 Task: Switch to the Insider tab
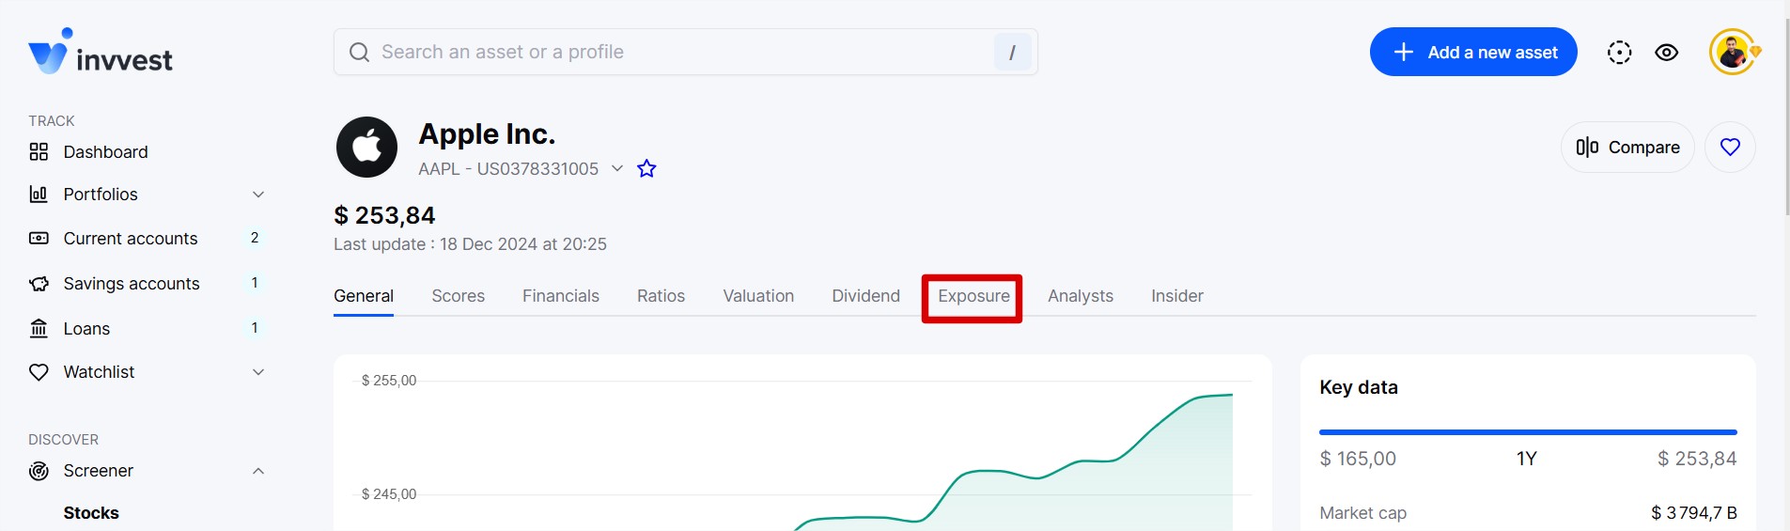pyautogui.click(x=1177, y=296)
